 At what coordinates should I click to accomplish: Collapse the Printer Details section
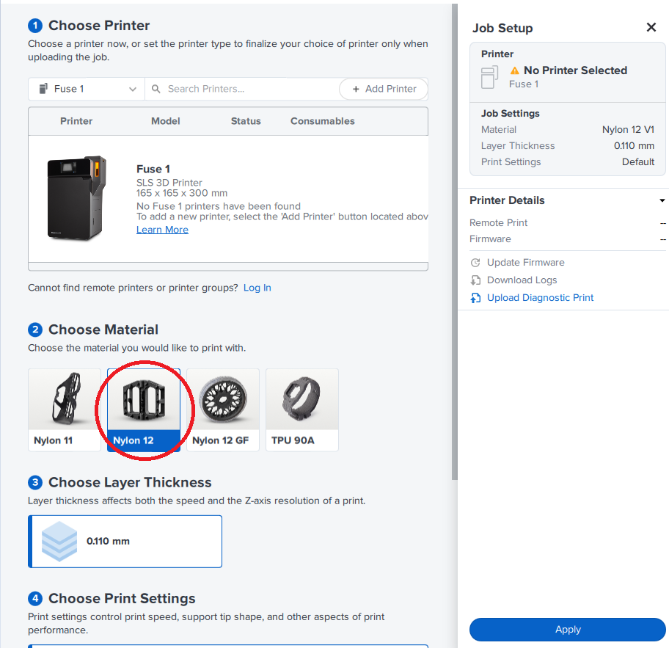[x=662, y=201]
